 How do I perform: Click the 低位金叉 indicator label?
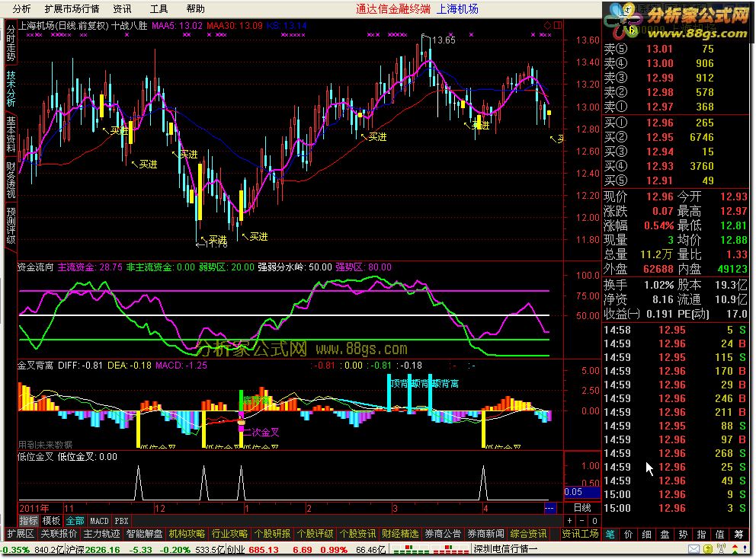pos(35,457)
